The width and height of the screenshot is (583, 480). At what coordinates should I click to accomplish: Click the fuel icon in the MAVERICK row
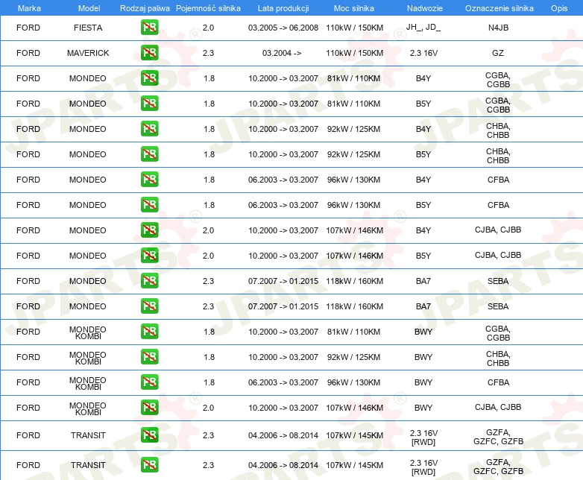pos(149,53)
